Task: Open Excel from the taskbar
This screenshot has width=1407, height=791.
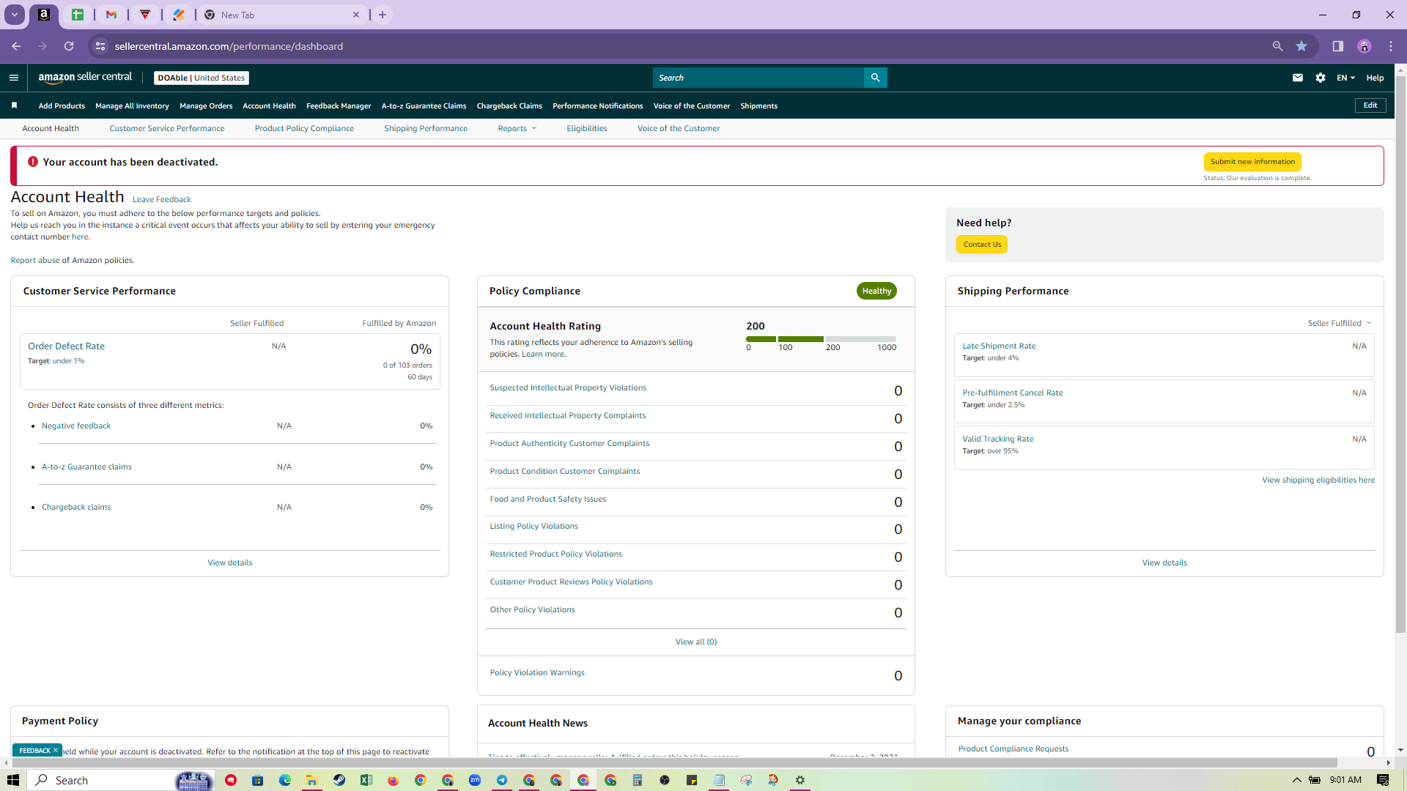Action: point(366,780)
